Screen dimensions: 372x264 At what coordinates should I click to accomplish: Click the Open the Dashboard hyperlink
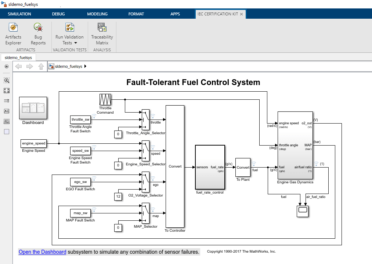click(x=42, y=252)
